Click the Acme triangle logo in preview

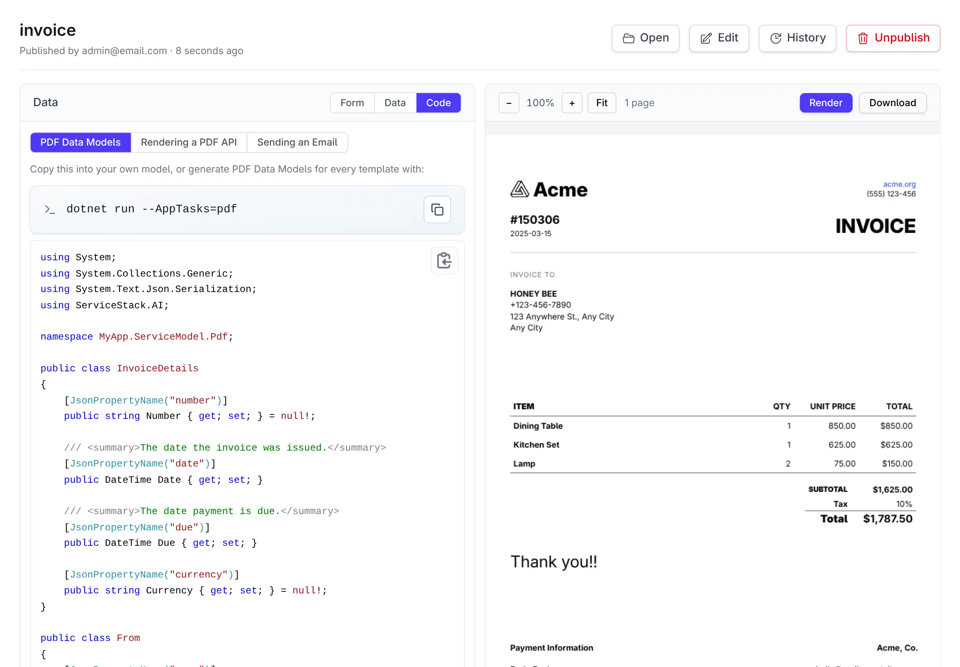519,189
